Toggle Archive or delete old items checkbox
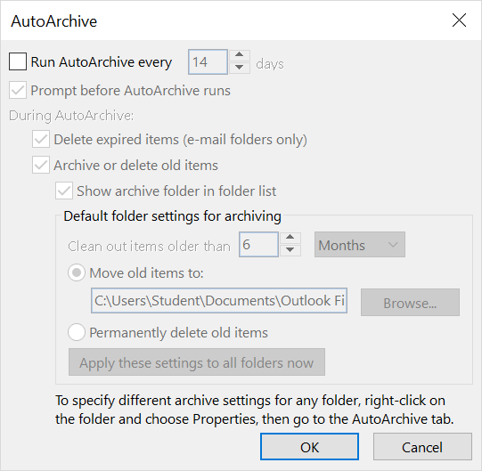Viewport: 482px width, 471px height. (41, 165)
